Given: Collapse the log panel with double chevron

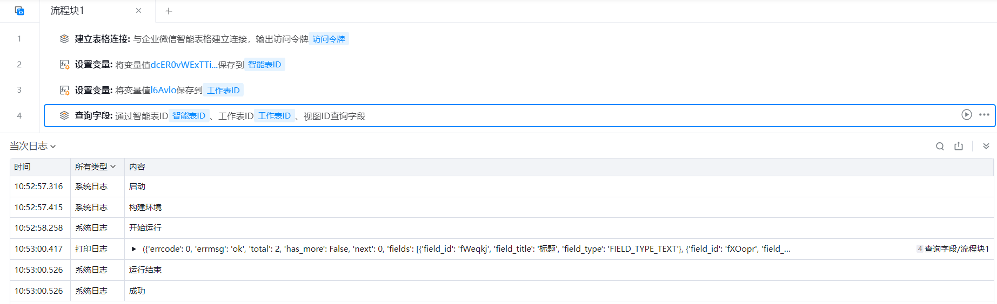Looking at the screenshot, I should point(986,146).
